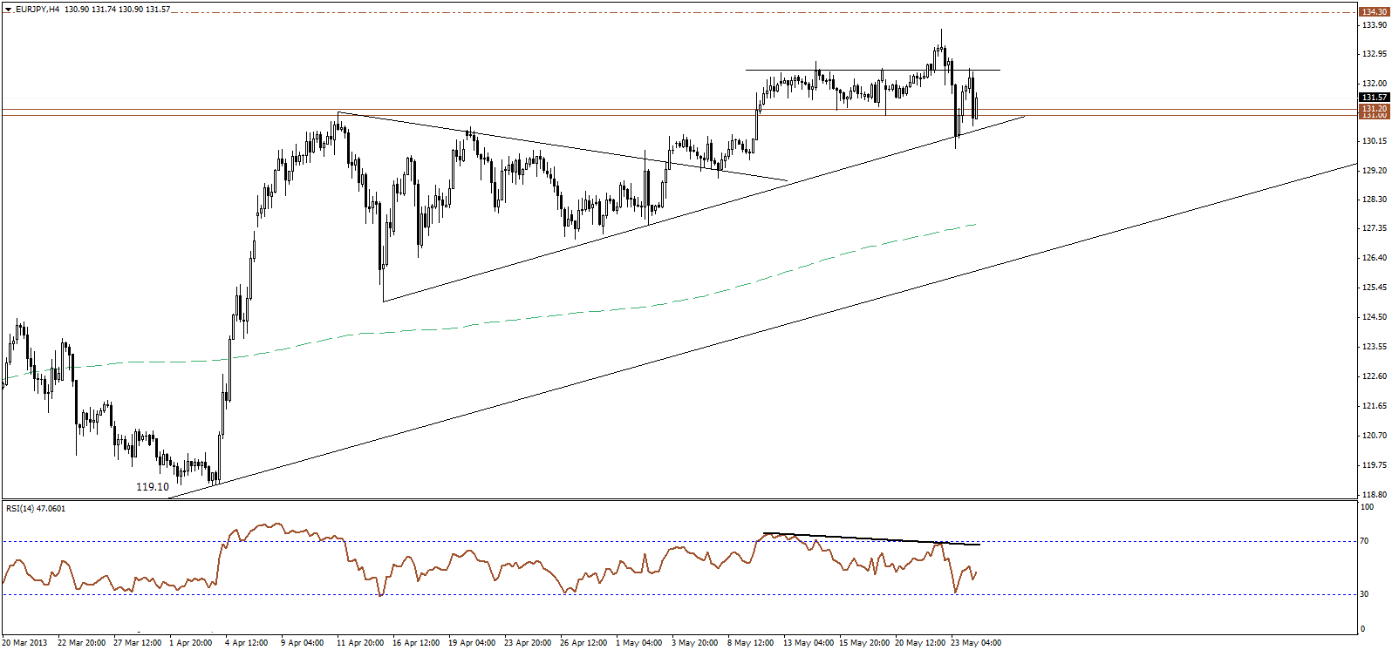1392x650 pixels.
Task: Click the 128.30 price axis label
Action: coord(1374,200)
